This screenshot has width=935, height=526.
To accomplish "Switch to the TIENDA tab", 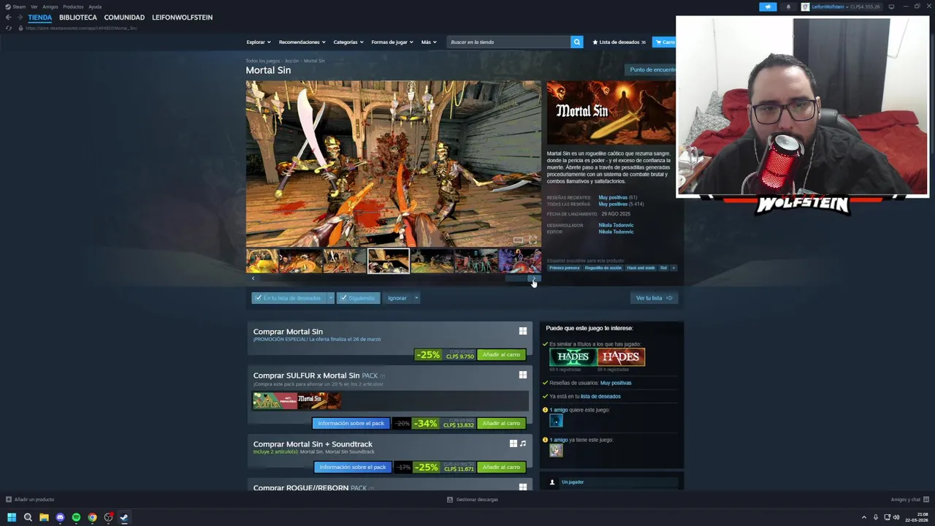I will pos(40,18).
